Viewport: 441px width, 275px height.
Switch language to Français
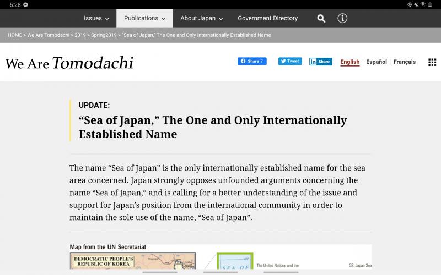pos(405,62)
